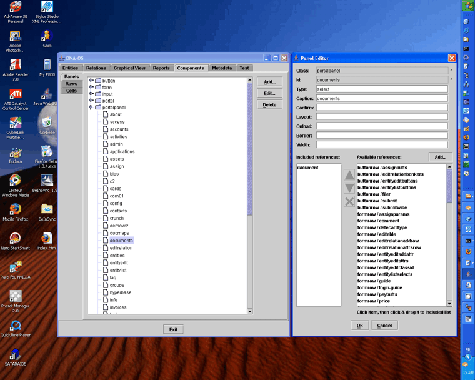Click the move-up arrow in Panel Editor

click(x=349, y=175)
